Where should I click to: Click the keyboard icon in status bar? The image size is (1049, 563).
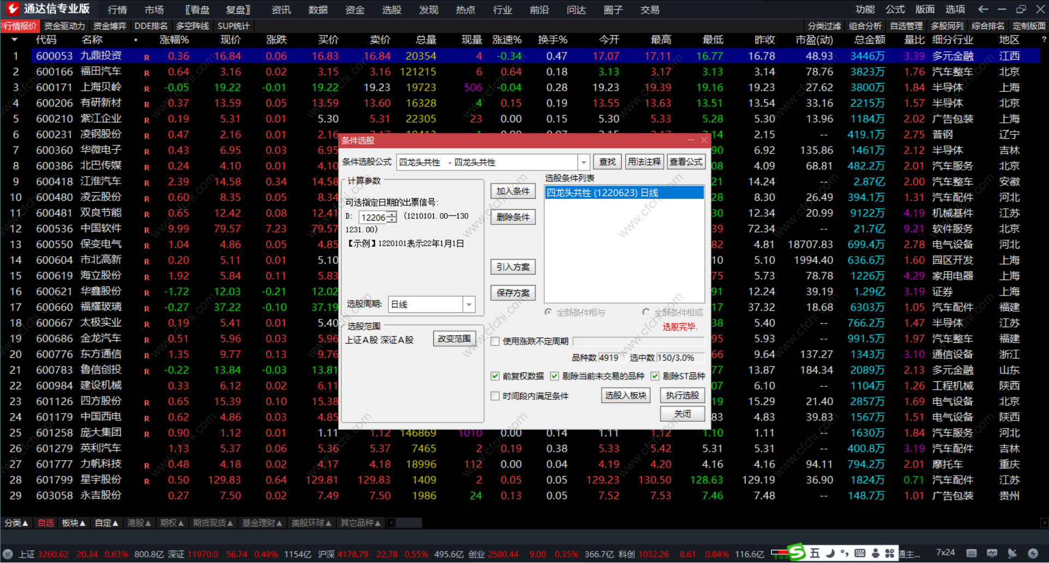[x=971, y=553]
